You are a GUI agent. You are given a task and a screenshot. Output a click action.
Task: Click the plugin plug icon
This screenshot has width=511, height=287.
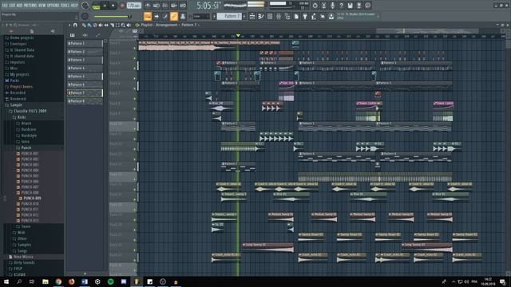click(x=305, y=16)
